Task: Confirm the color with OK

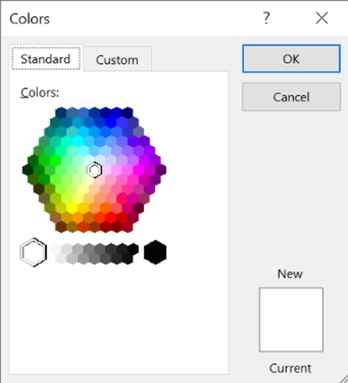Action: 291,59
